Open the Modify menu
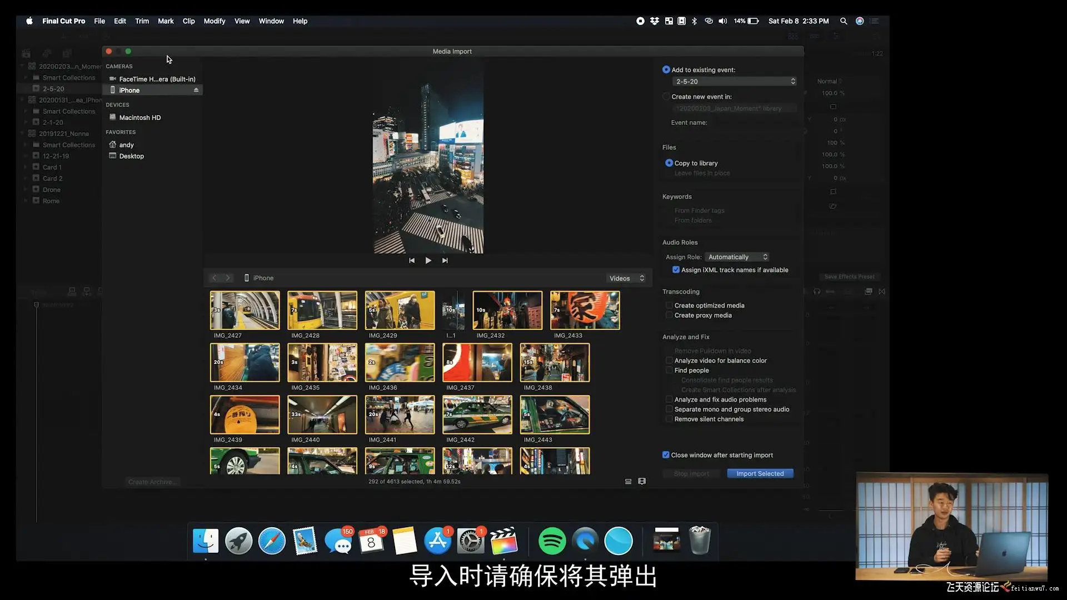1067x600 pixels. pyautogui.click(x=214, y=21)
